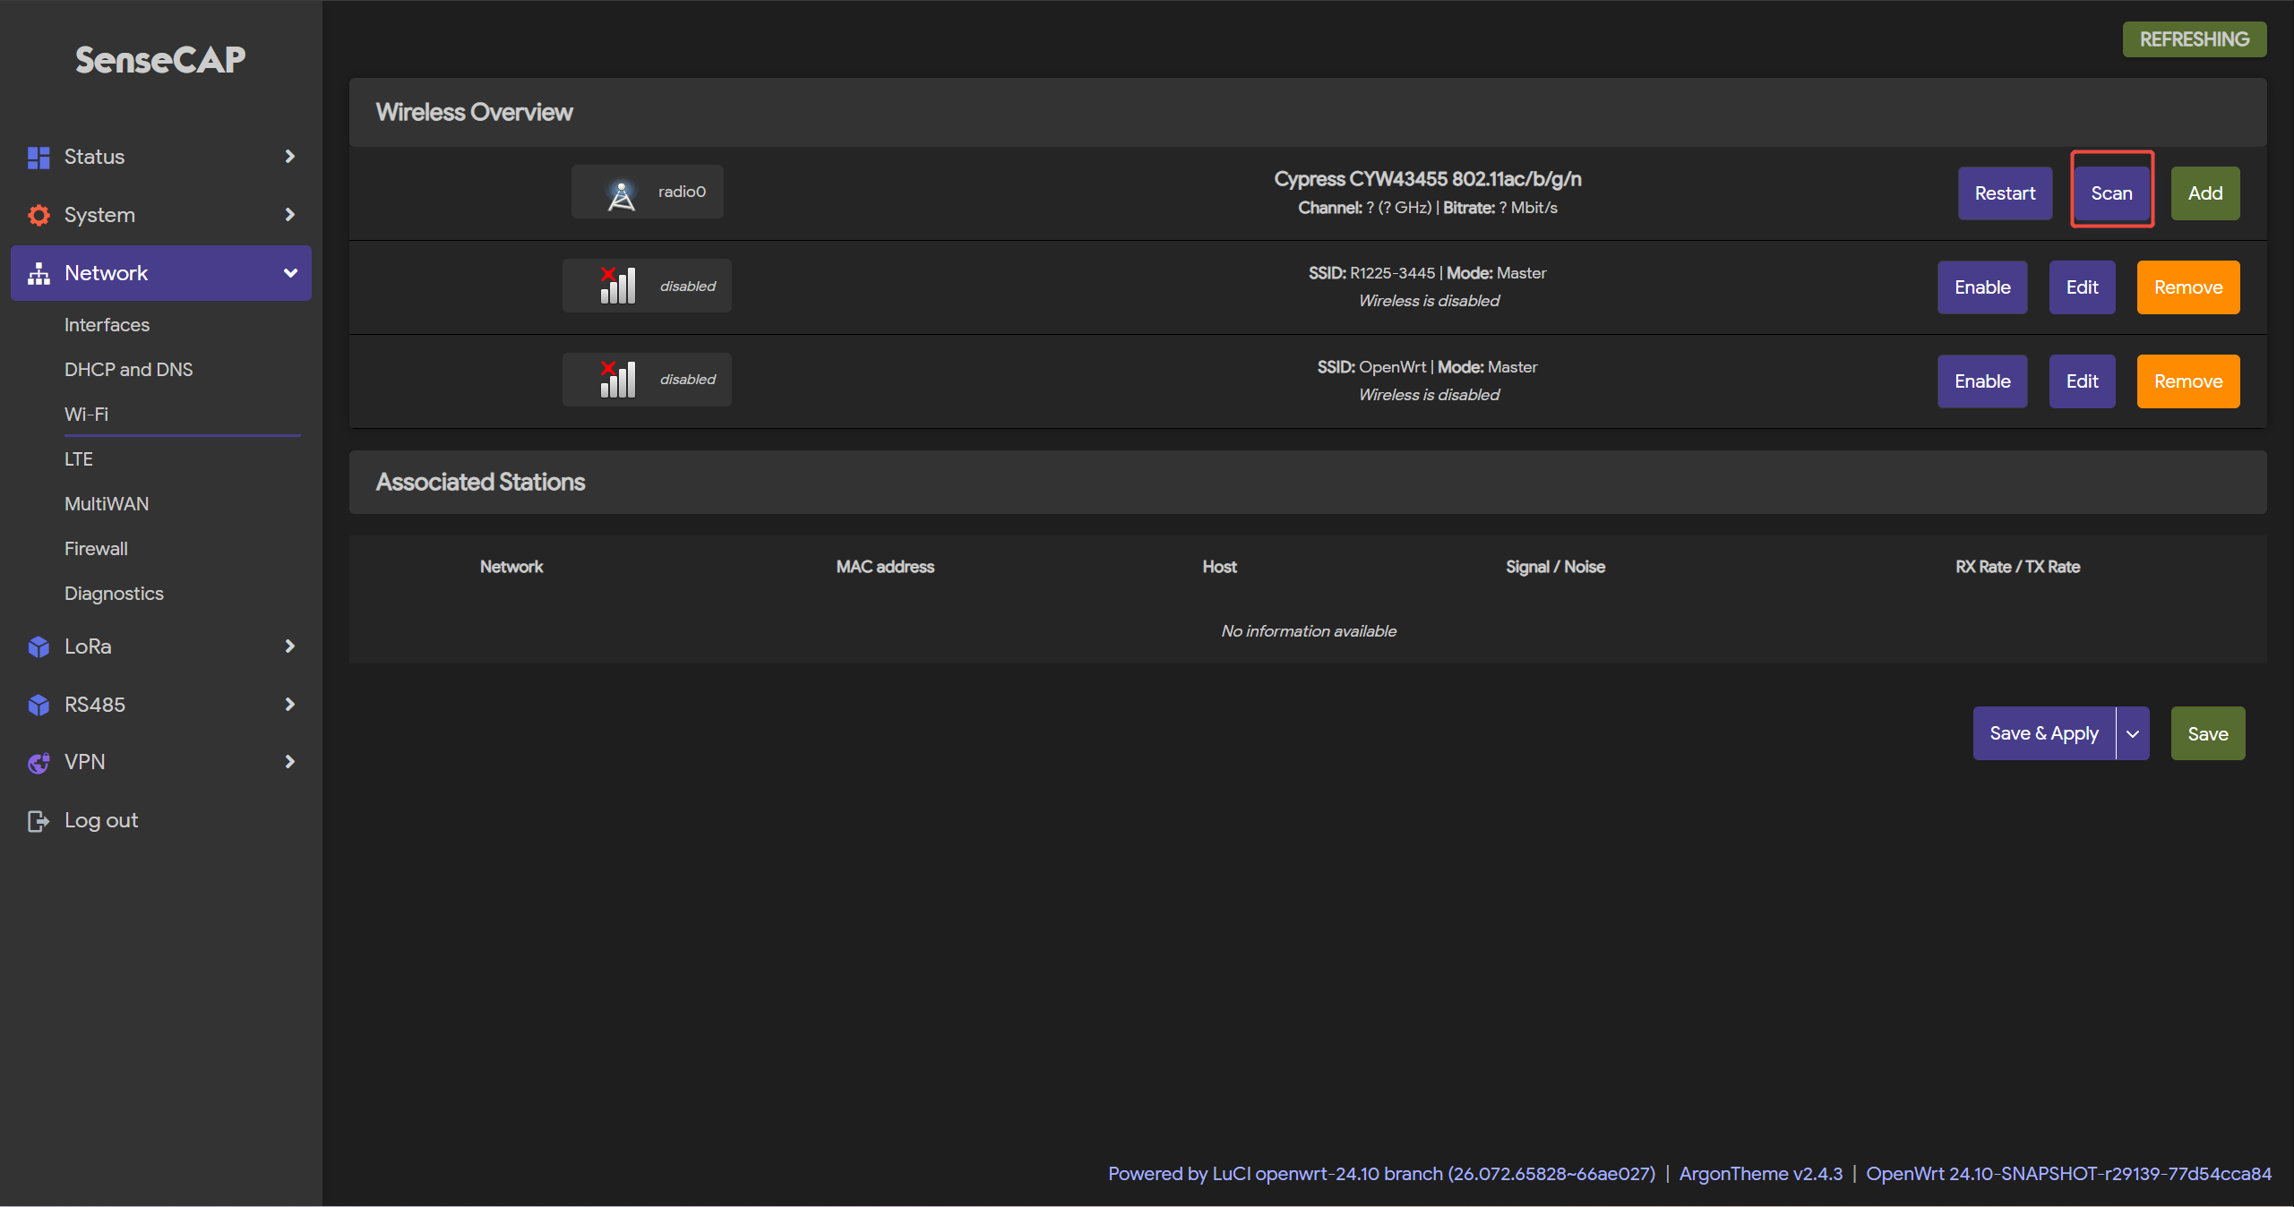Open the ArgonTheme v2.4.3 footer link
Viewport: 2294px width, 1207px height.
tap(1760, 1174)
